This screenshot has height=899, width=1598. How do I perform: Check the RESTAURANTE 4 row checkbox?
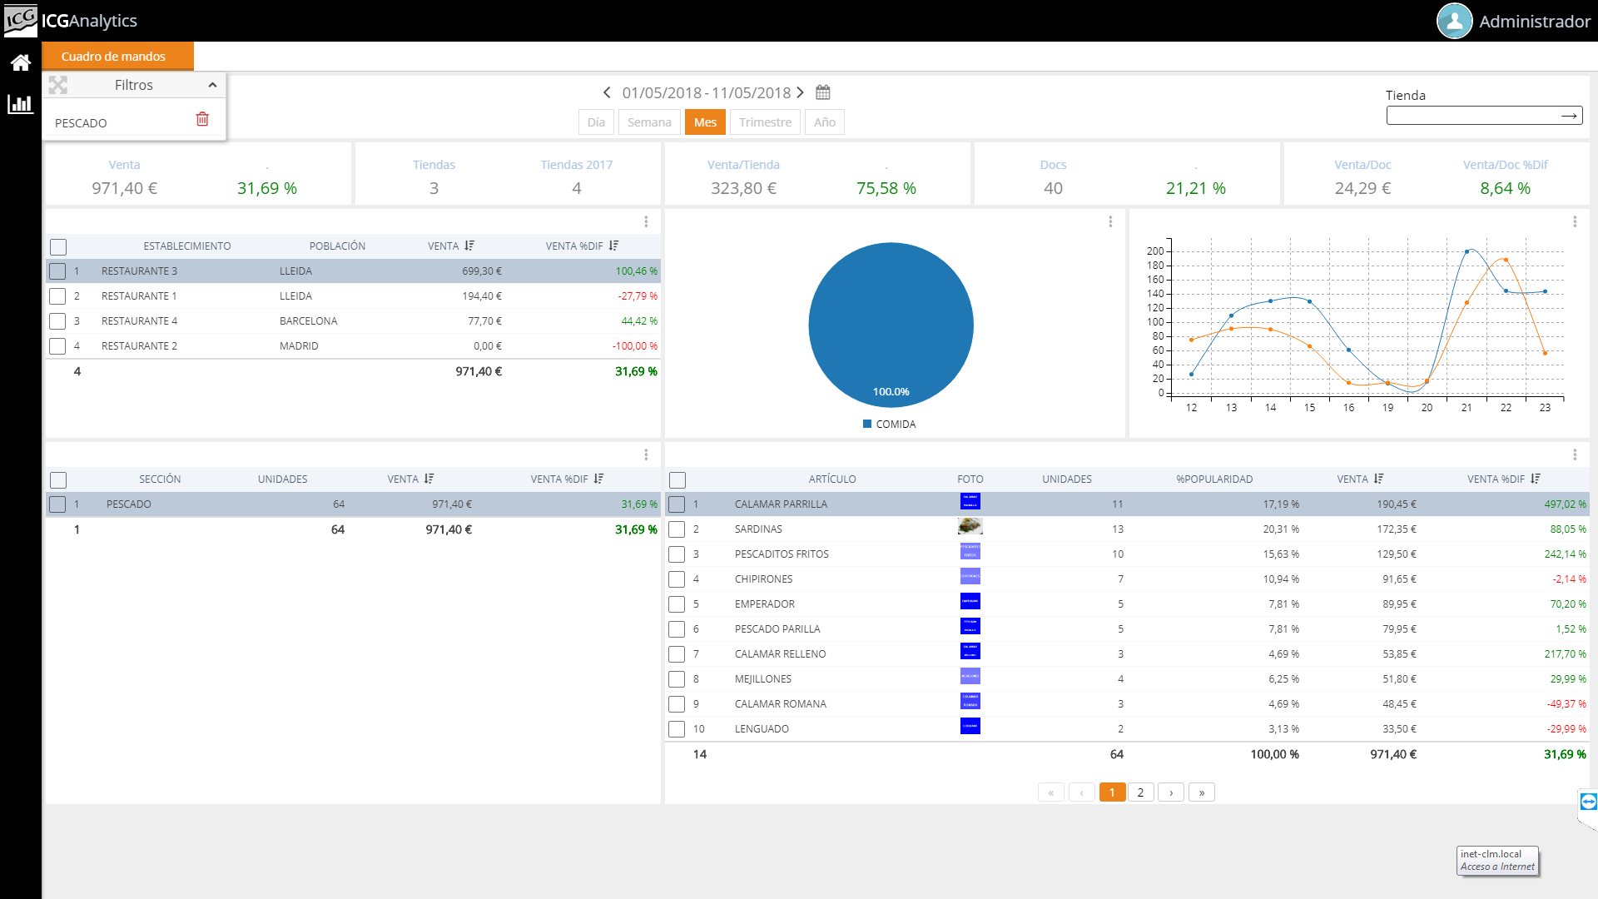pos(57,321)
